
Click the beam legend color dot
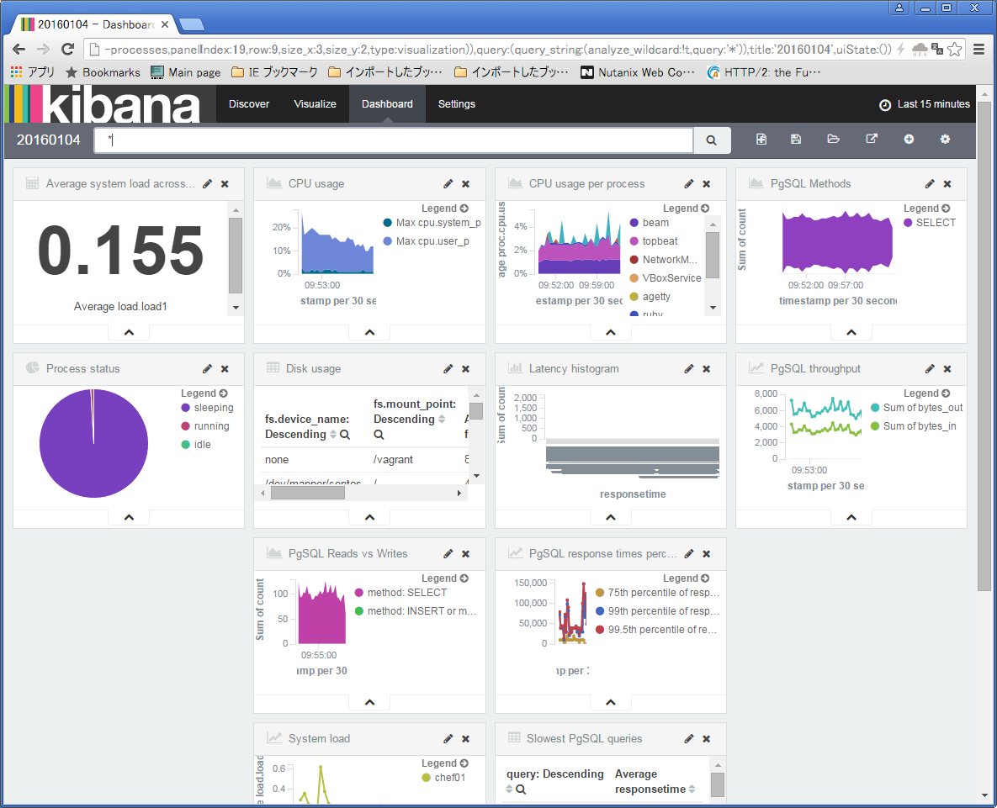pyautogui.click(x=634, y=222)
